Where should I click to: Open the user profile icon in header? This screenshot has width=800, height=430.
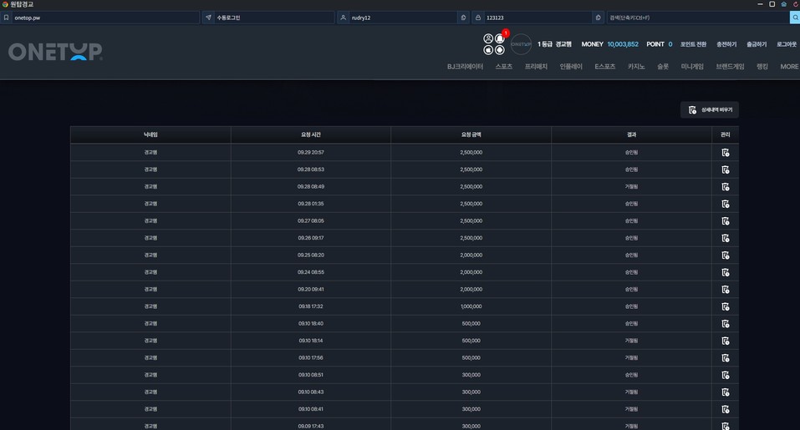pos(488,38)
